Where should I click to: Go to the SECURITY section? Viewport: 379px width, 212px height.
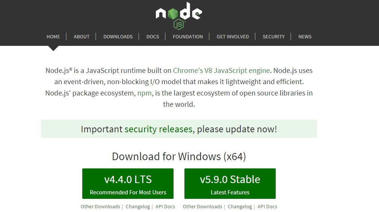point(273,36)
